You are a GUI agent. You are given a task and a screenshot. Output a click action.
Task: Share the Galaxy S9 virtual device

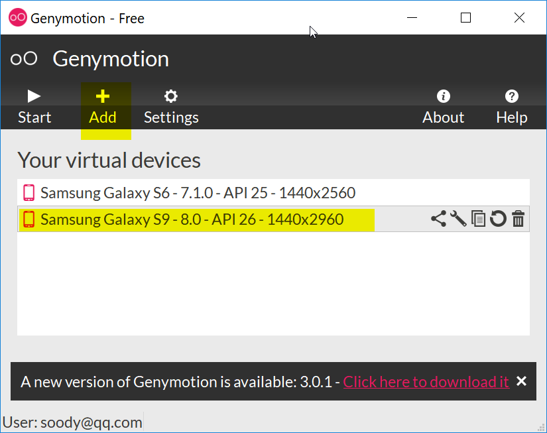pyautogui.click(x=438, y=219)
